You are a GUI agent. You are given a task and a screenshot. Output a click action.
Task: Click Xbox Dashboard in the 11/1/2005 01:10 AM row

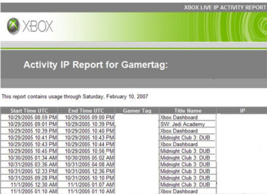click(x=187, y=191)
